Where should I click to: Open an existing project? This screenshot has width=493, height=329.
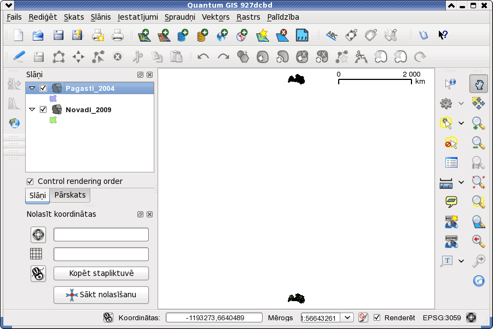38,35
